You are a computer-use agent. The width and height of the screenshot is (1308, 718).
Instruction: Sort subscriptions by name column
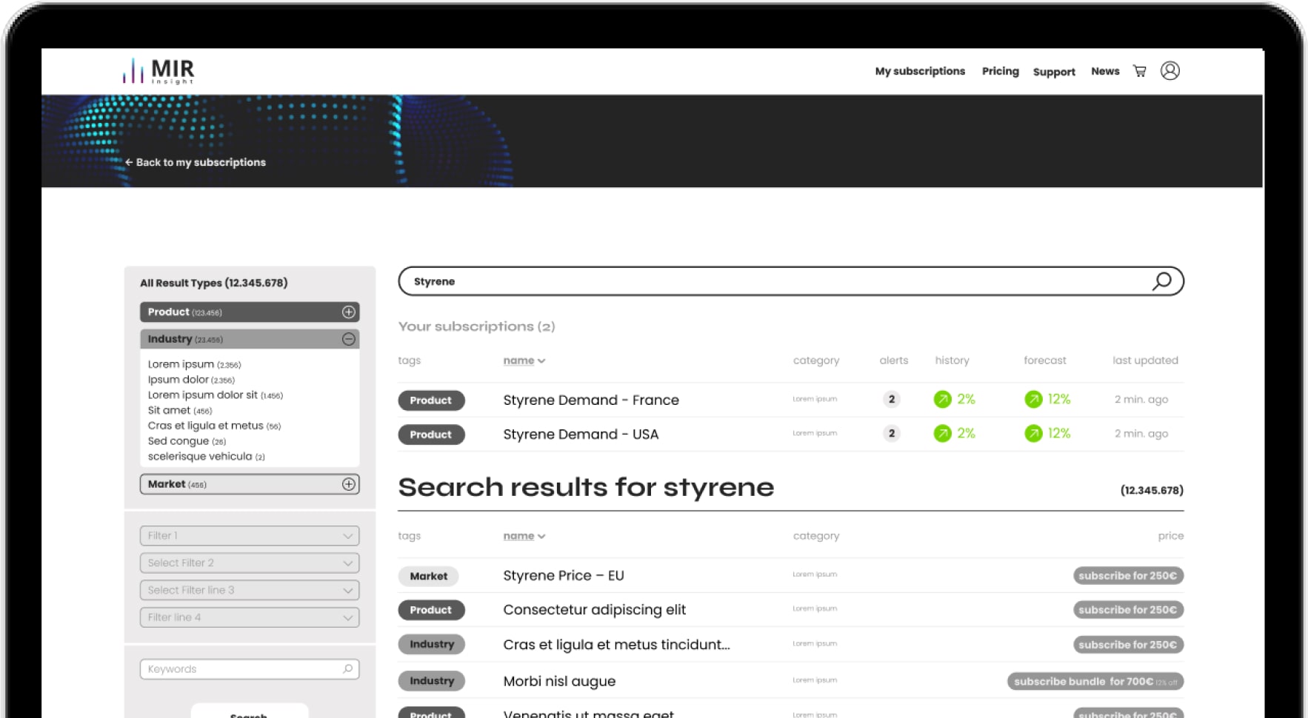click(524, 360)
